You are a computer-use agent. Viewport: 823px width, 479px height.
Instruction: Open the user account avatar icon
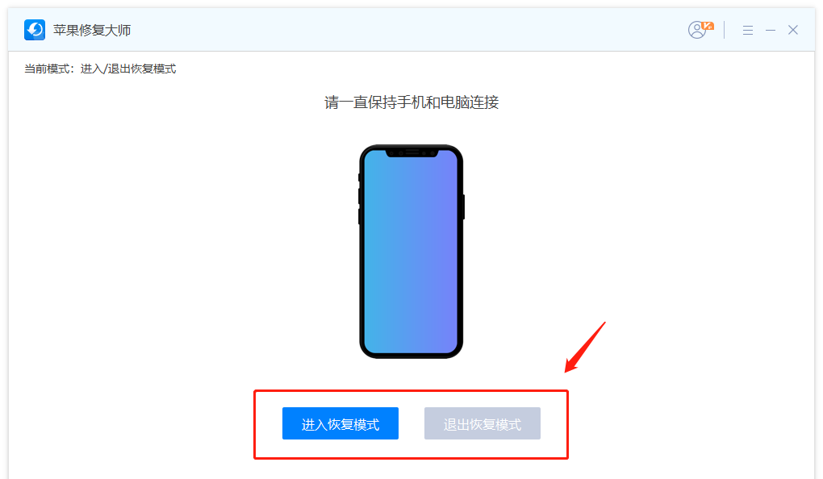(x=697, y=31)
